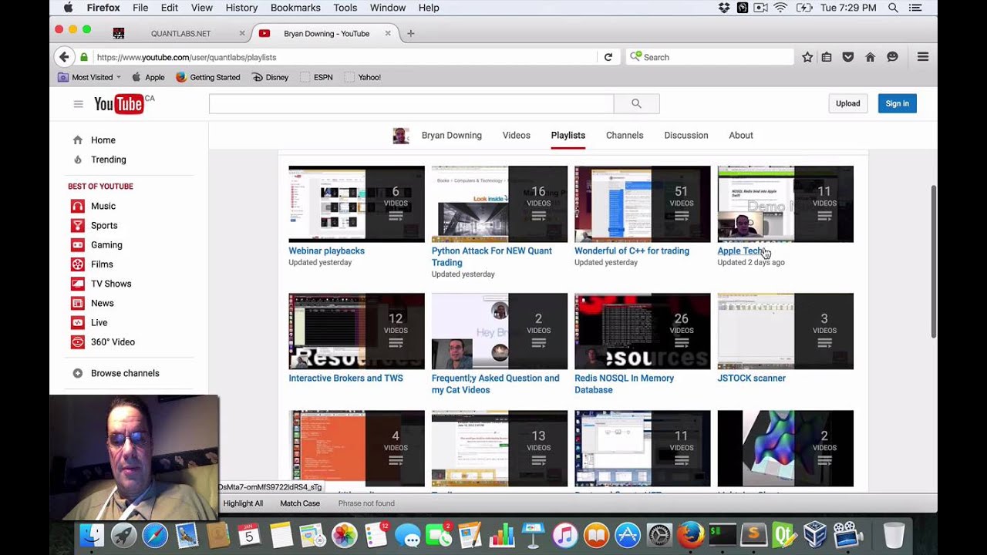Open Firefox from the dock
Image resolution: width=987 pixels, height=555 pixels.
691,535
